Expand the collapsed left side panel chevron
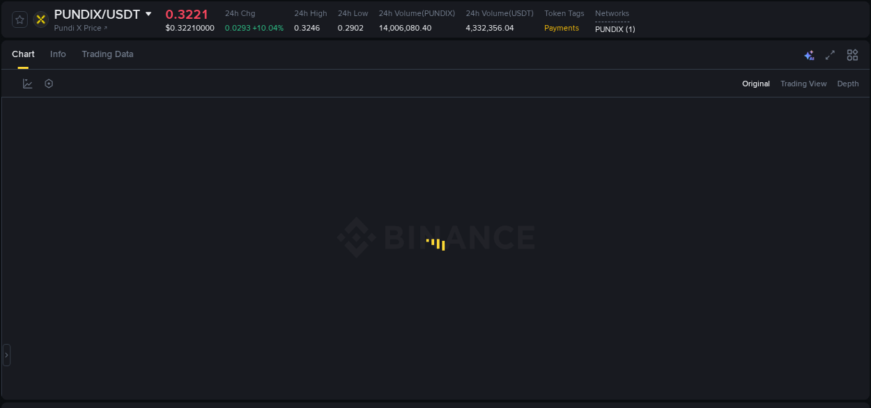871x408 pixels. coord(6,354)
